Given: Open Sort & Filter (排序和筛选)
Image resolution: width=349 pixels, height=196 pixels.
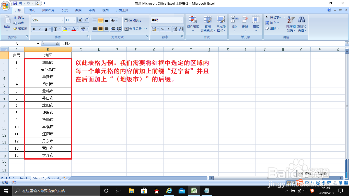Looking at the screenshot, I should point(291,24).
